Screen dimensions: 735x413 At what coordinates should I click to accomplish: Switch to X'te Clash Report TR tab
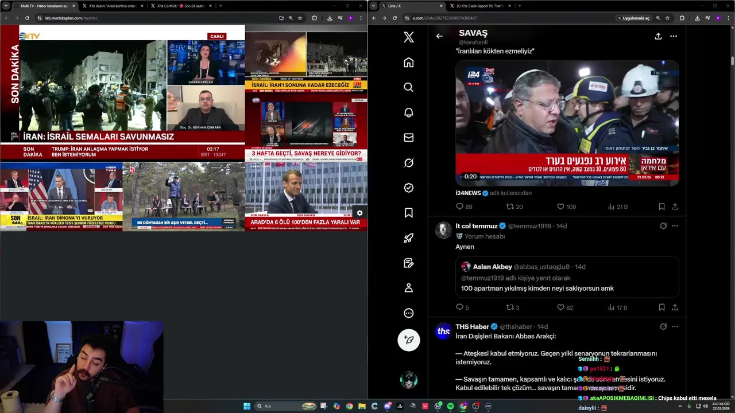pos(480,6)
